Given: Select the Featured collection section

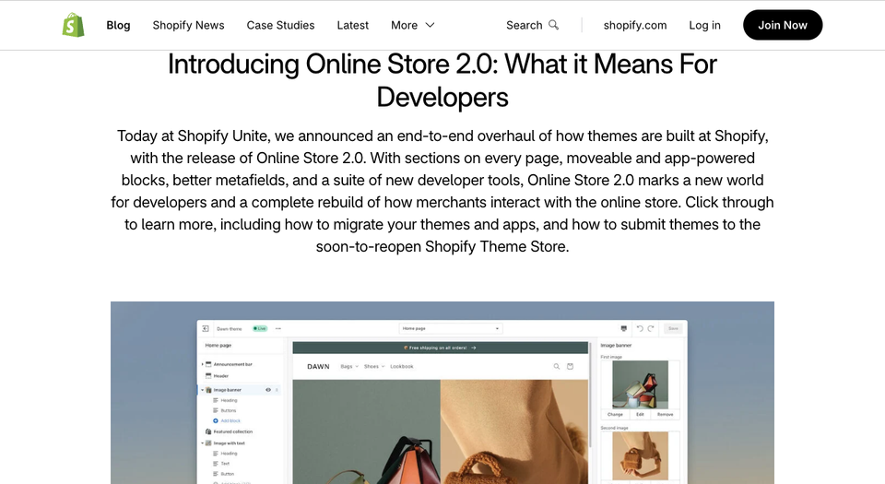Looking at the screenshot, I should [230, 431].
